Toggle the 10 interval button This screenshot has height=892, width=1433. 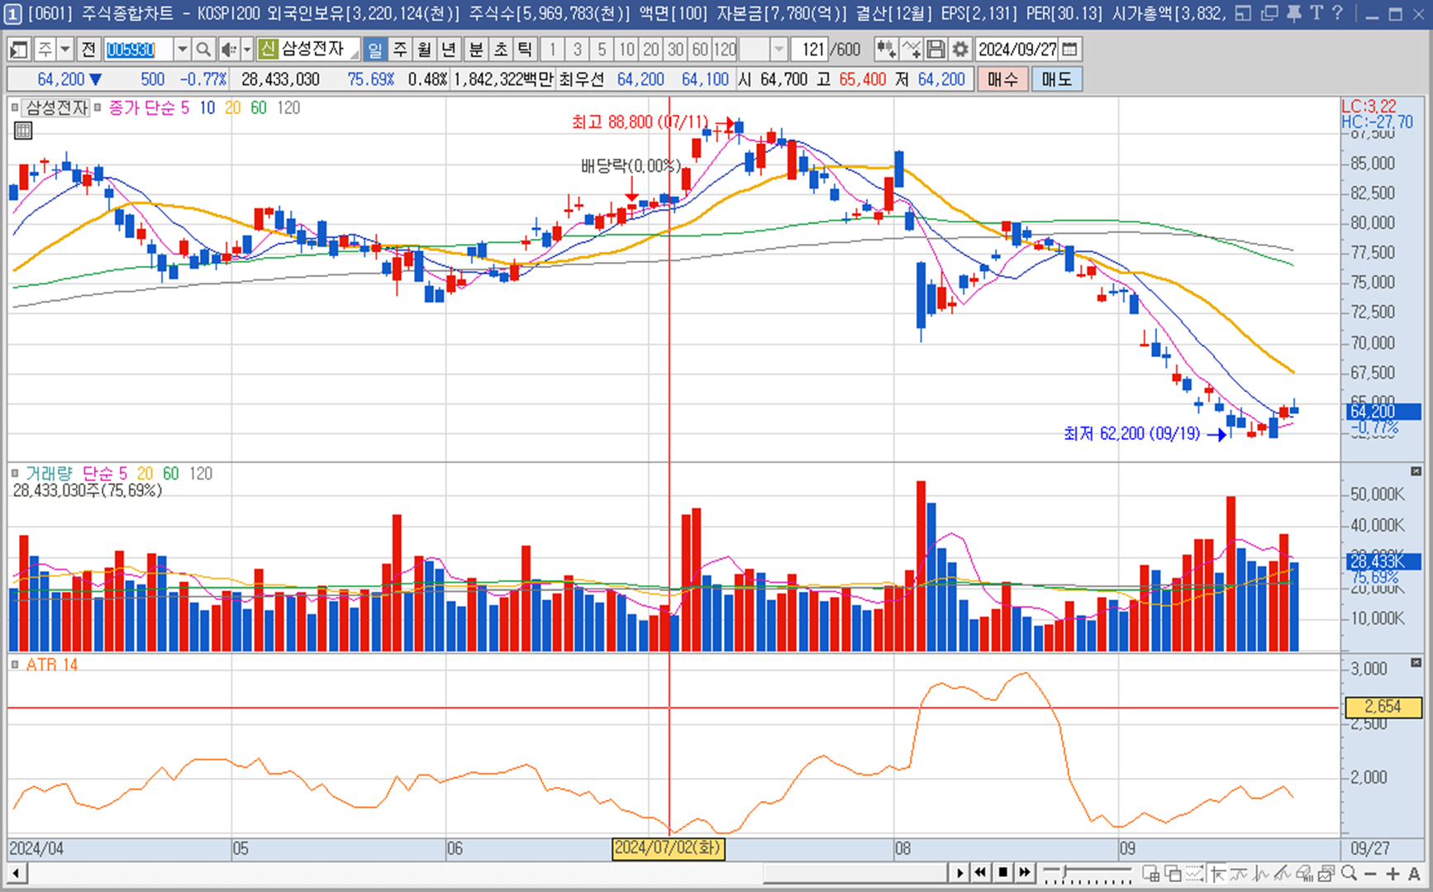(x=627, y=50)
